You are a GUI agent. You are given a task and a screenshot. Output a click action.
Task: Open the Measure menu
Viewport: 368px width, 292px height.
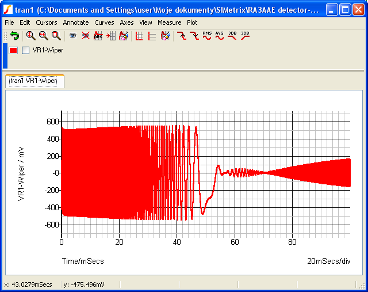169,22
